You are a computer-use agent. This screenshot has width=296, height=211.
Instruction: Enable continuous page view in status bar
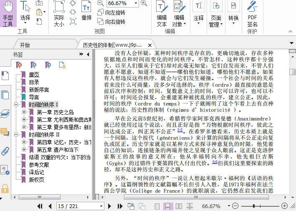[168, 206]
